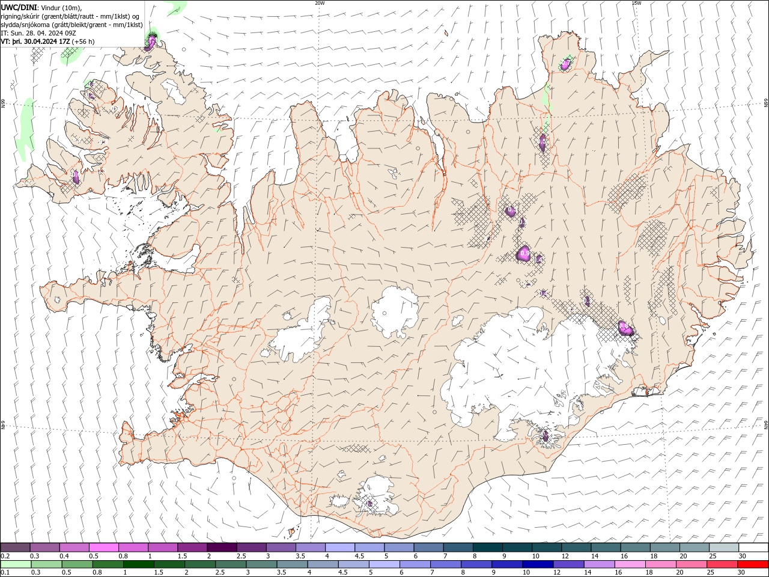Click the purple snow patch labeled 0.9
Image resolution: width=769 pixels, height=577 pixels.
[x=524, y=254]
